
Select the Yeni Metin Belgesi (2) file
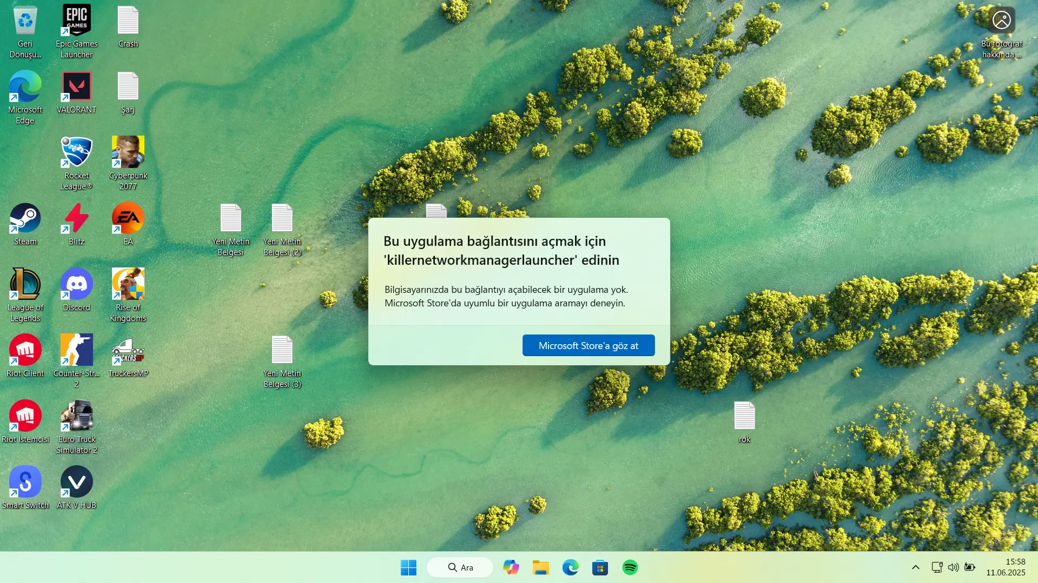(282, 230)
